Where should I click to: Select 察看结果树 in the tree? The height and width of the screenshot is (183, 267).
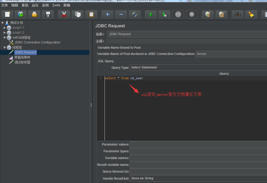click(x=22, y=57)
